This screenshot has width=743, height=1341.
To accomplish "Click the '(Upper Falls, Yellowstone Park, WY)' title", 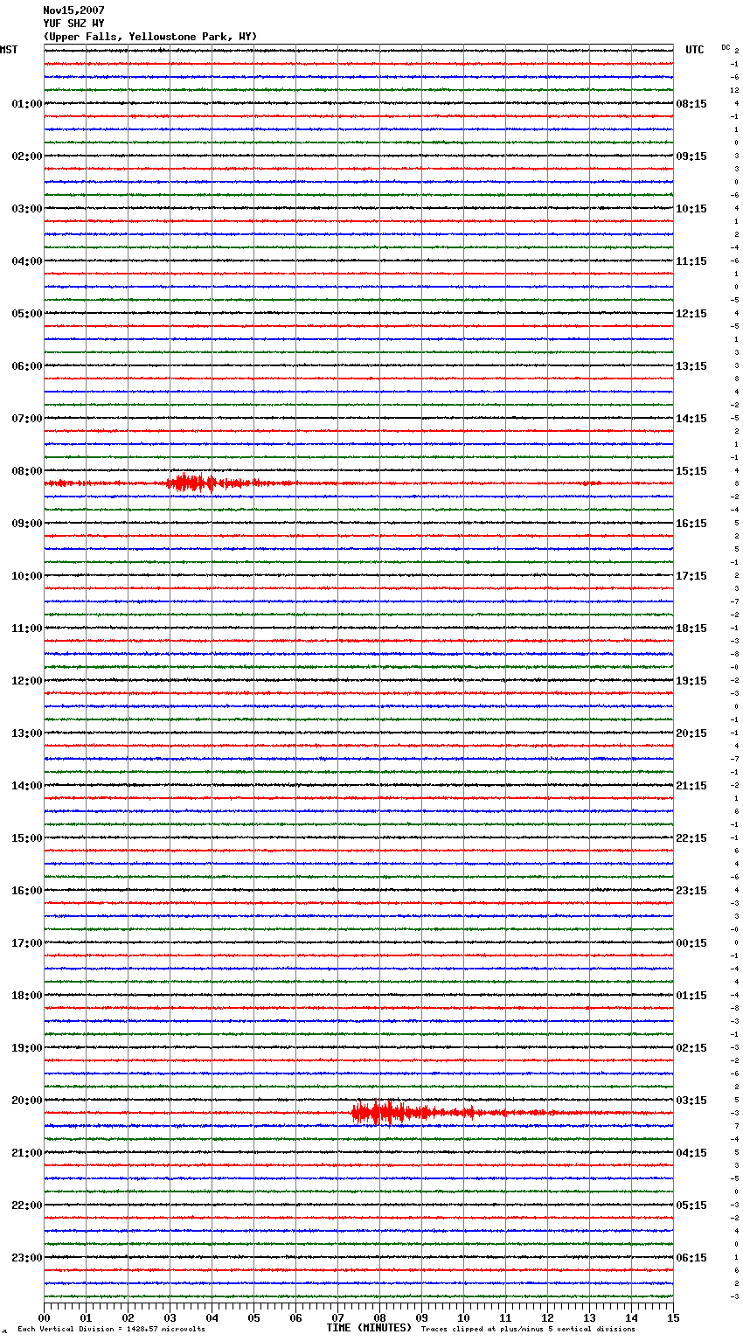I will tap(150, 37).
